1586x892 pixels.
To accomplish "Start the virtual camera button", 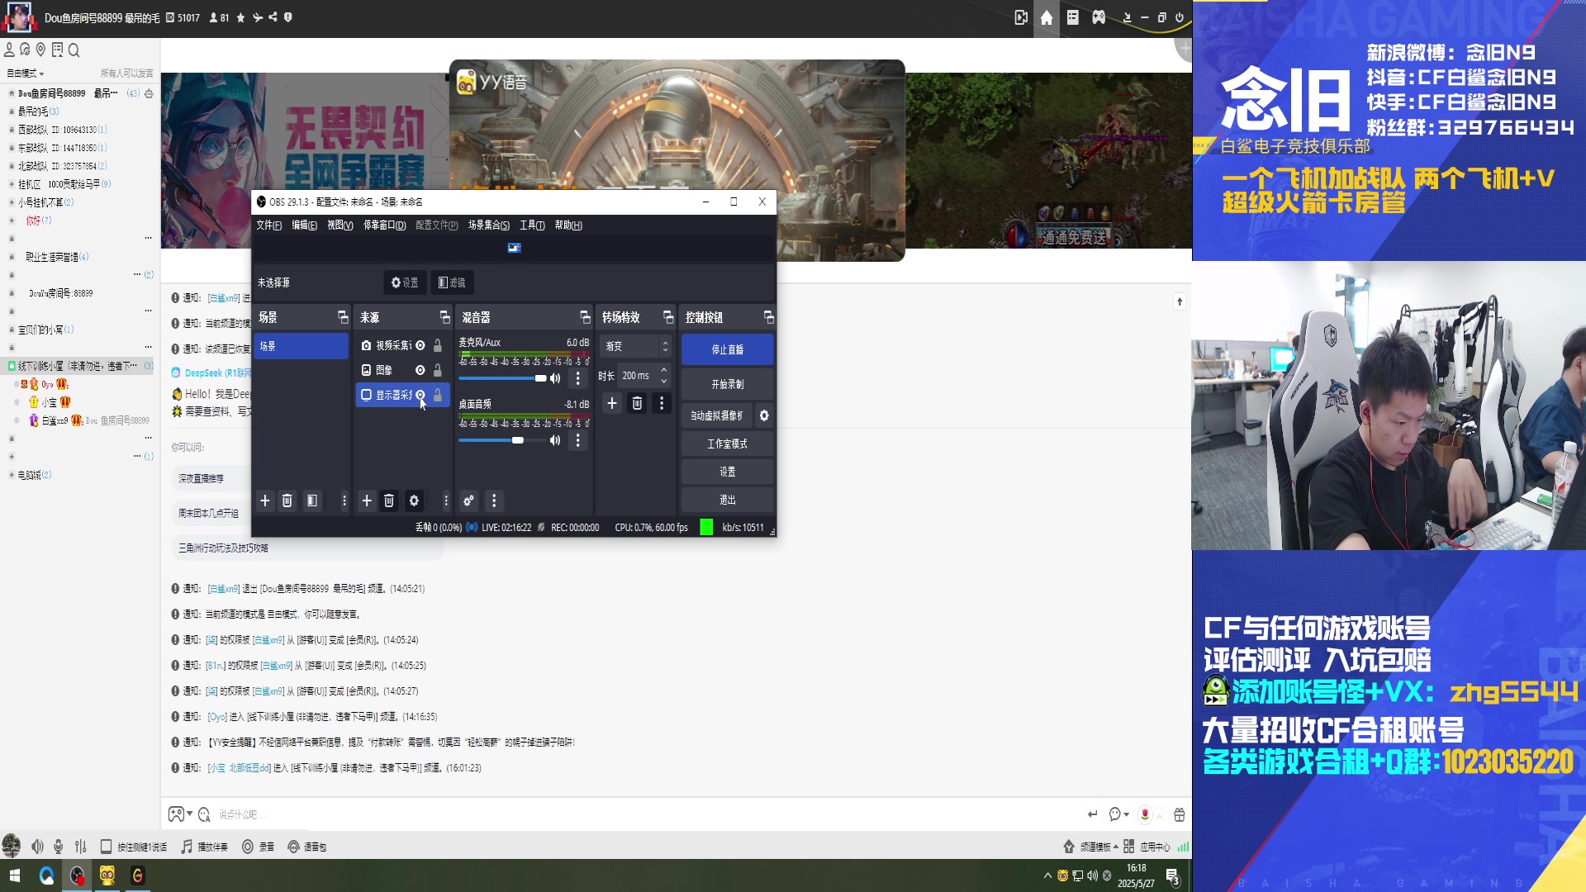I will 717,415.
